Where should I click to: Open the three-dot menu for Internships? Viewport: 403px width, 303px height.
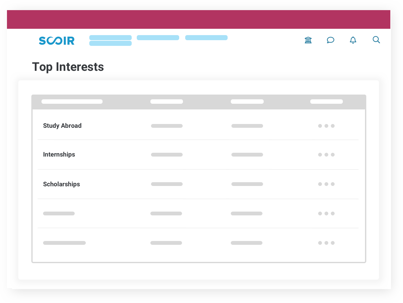pyautogui.click(x=326, y=155)
